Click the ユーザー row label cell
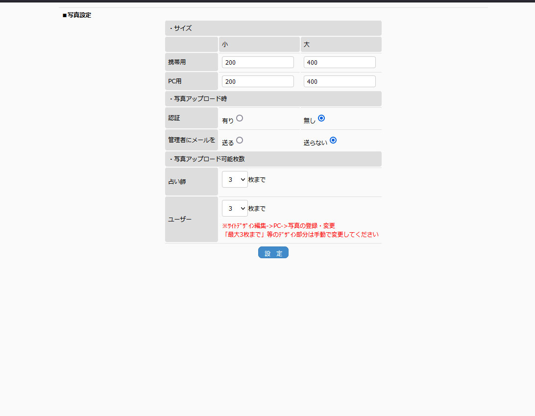The image size is (535, 416). point(191,219)
